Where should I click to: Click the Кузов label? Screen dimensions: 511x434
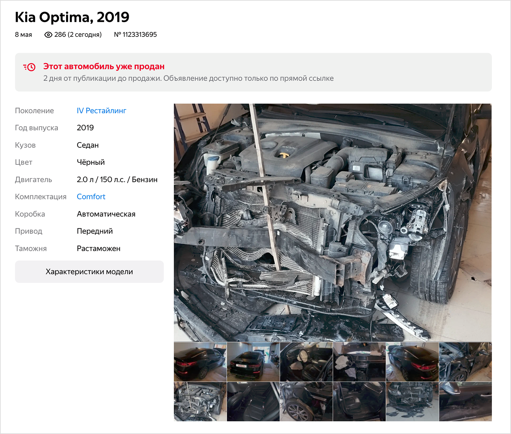click(x=25, y=145)
